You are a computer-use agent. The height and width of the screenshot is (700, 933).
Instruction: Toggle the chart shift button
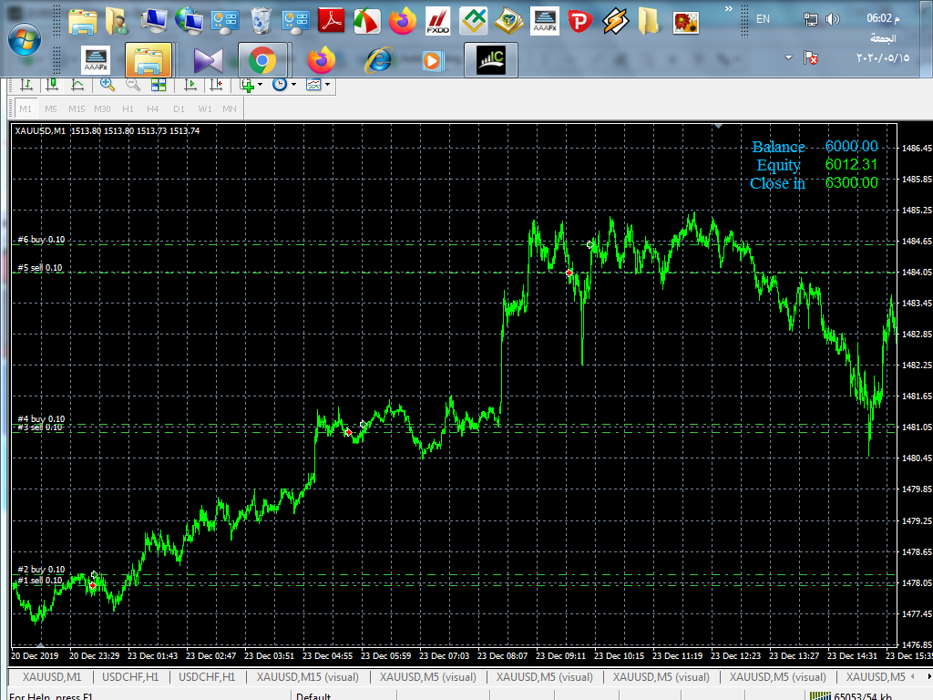[216, 85]
